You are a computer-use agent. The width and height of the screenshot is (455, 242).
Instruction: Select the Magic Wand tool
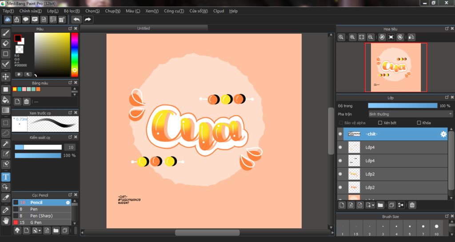[5, 143]
